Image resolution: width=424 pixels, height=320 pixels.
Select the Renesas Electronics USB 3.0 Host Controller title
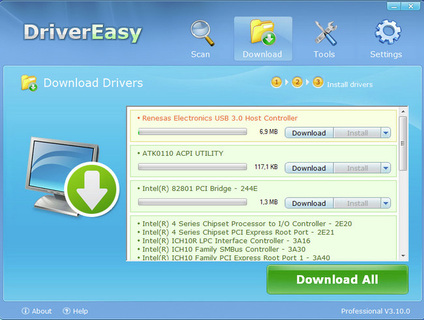(220, 118)
